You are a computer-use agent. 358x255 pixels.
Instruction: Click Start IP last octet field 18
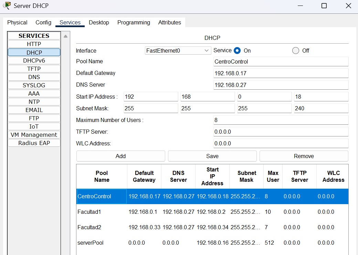(321, 97)
